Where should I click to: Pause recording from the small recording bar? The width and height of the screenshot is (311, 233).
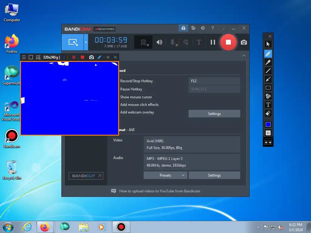[74, 57]
